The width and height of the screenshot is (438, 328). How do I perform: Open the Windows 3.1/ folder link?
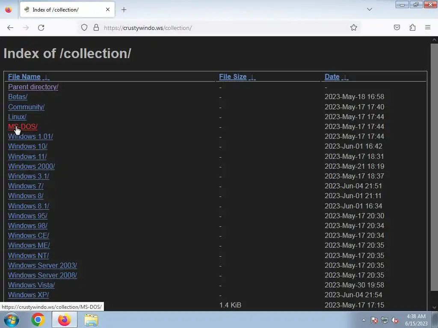pos(29,176)
